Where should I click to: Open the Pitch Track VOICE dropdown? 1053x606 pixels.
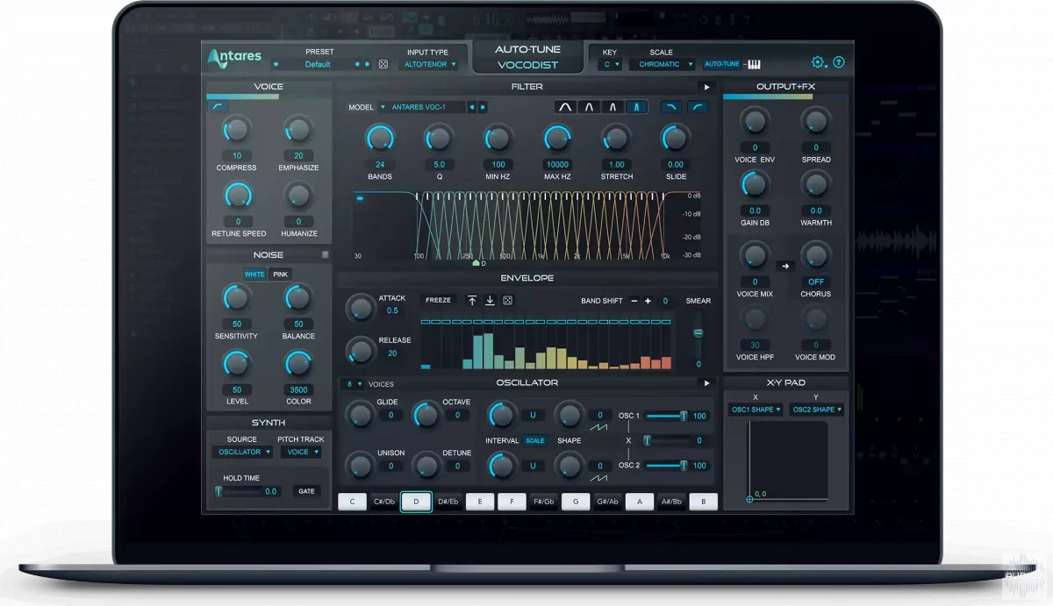pos(300,452)
